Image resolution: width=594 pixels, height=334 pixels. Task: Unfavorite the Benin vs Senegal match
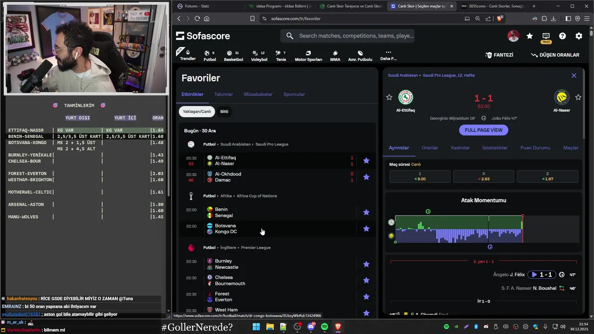(366, 212)
